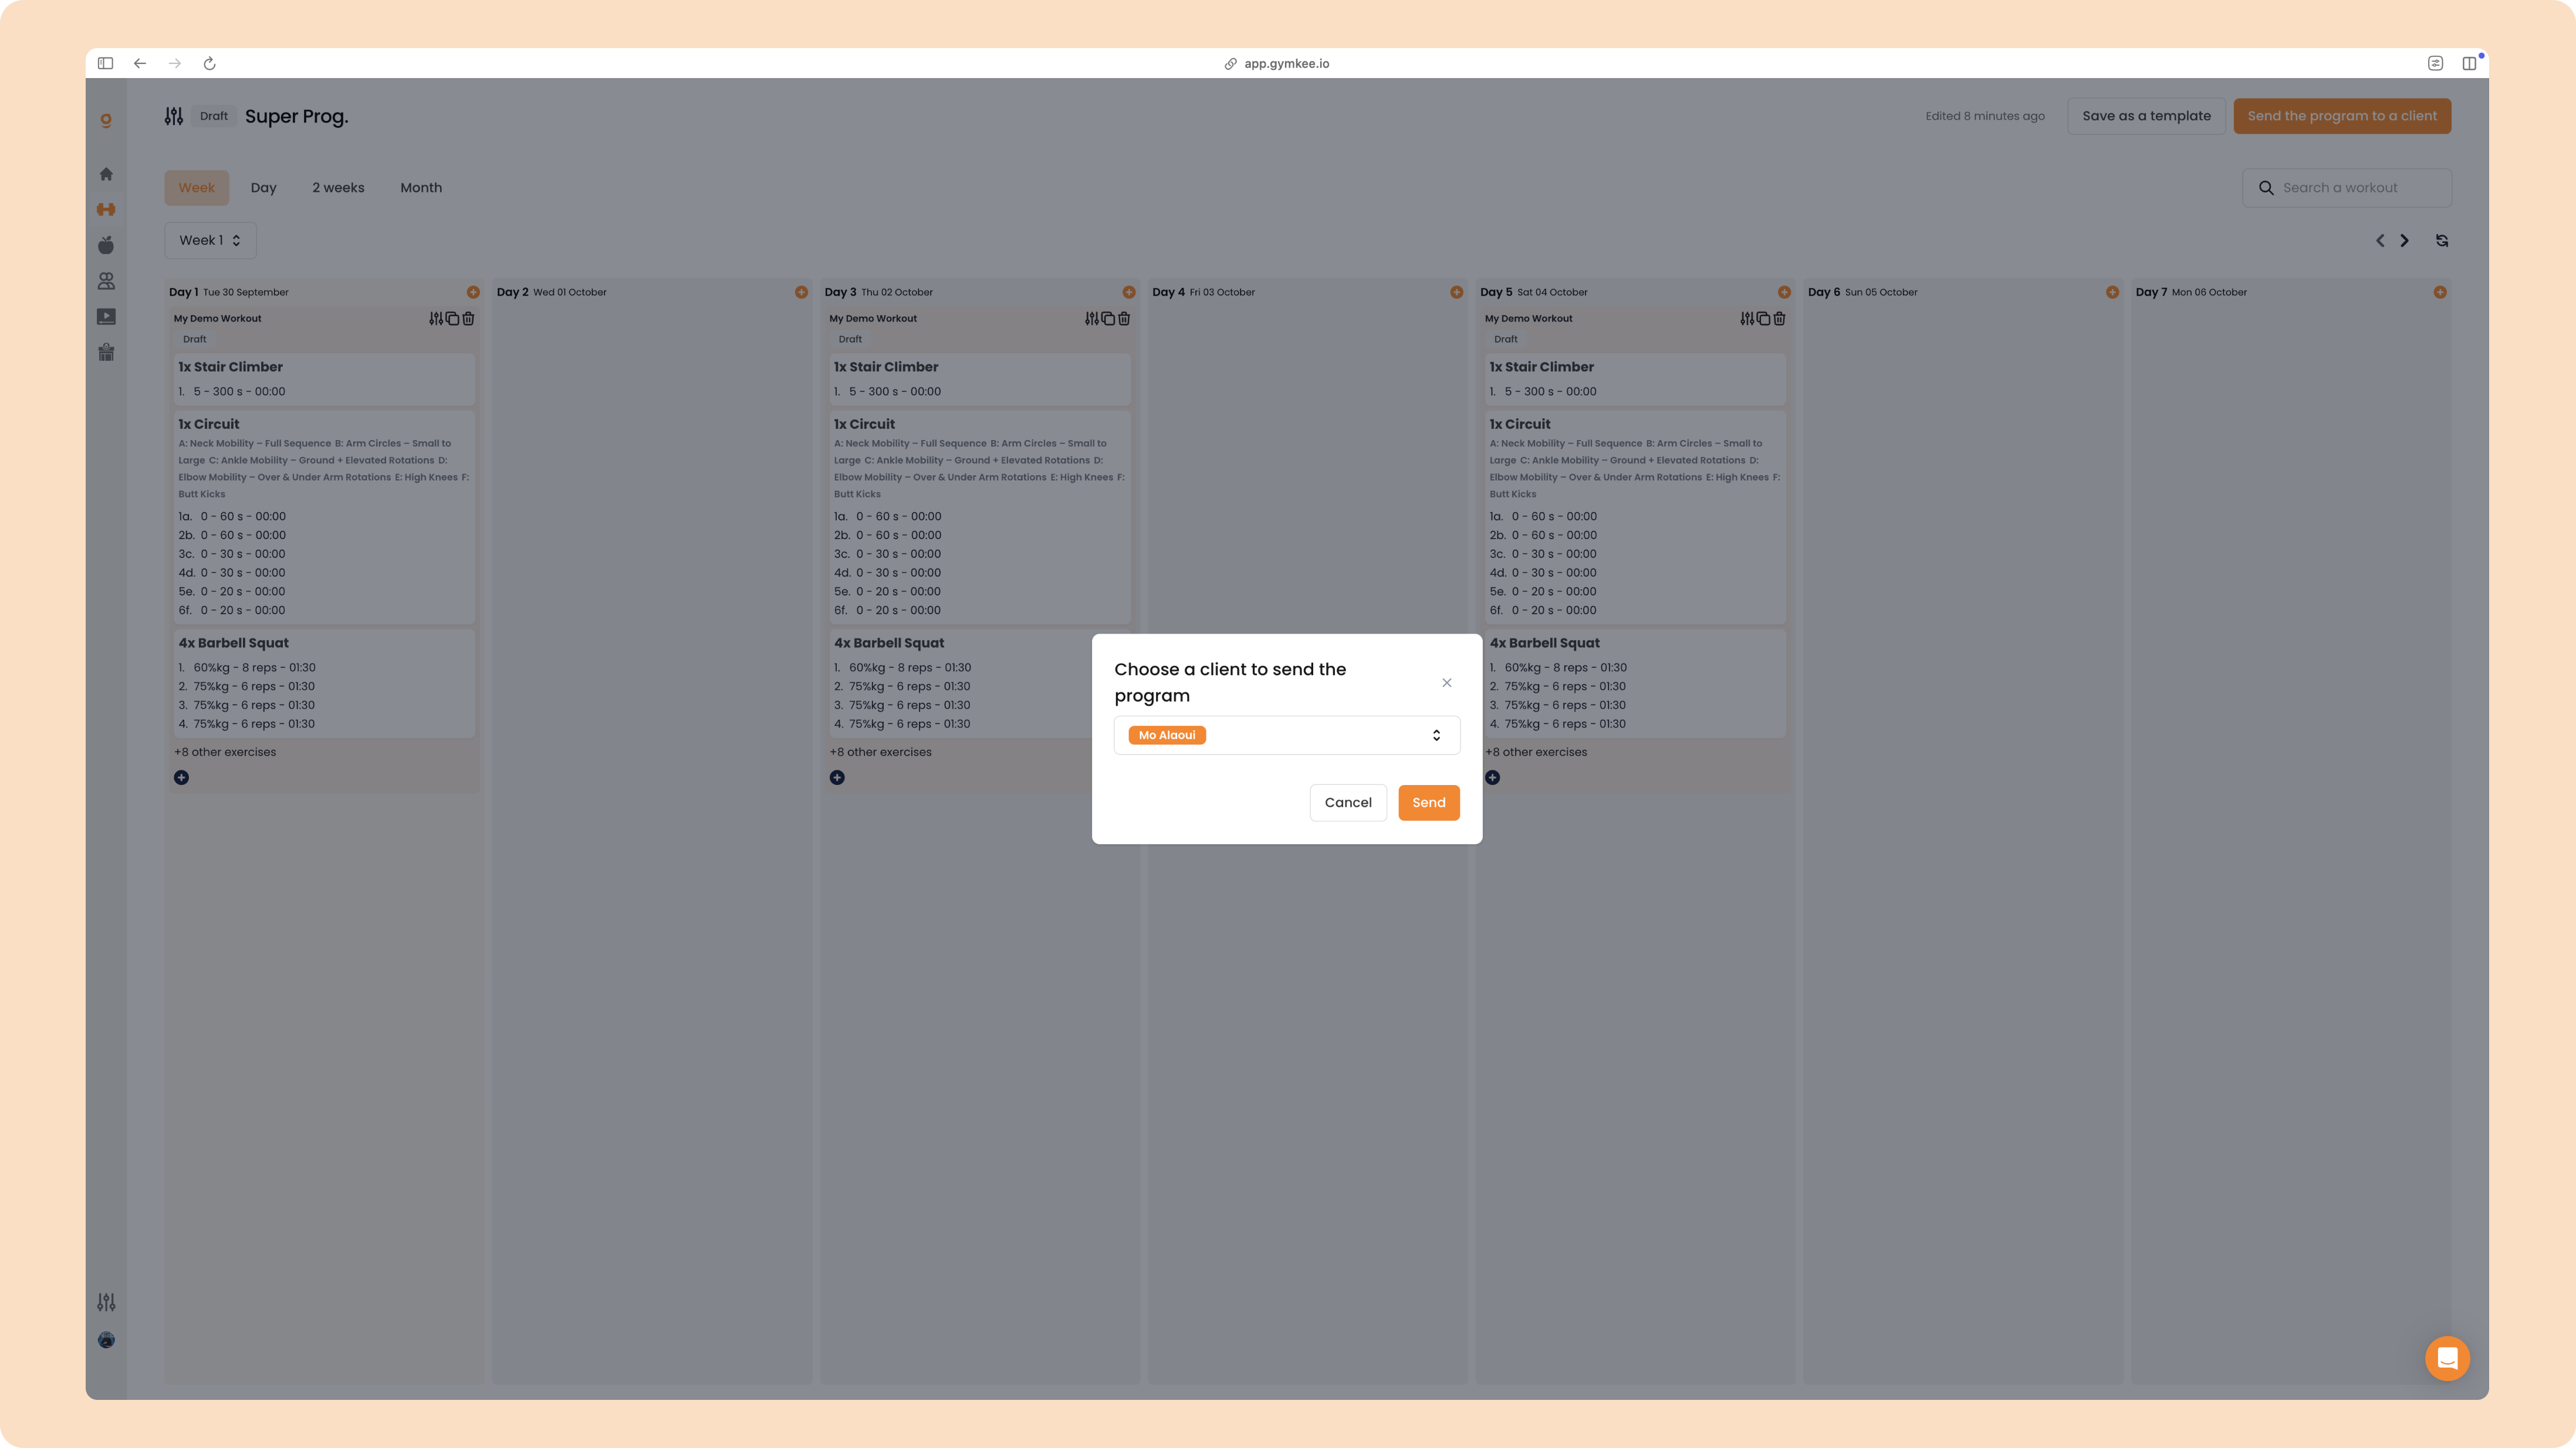2576x1448 pixels.
Task: Open 1x Stair Climber on Day 3
Action: 980,379
